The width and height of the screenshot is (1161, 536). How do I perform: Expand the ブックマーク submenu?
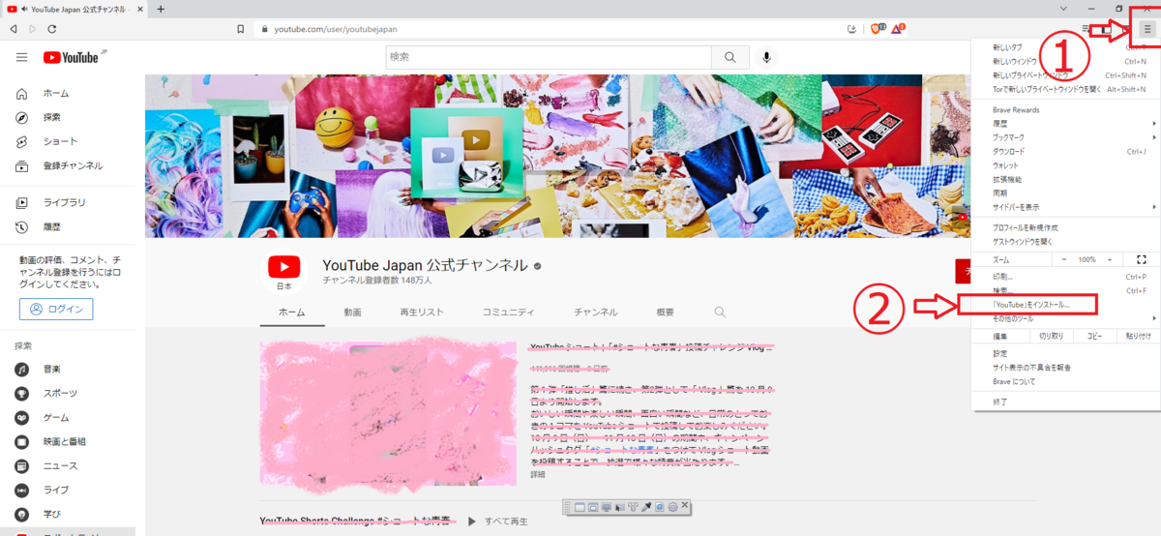pos(1066,137)
